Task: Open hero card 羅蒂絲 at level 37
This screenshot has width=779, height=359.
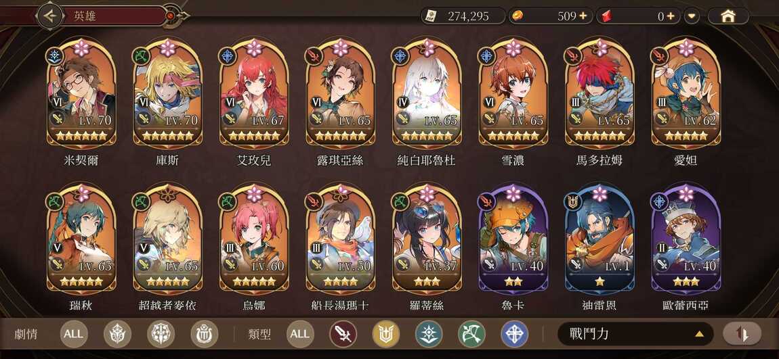Action: pos(427,239)
